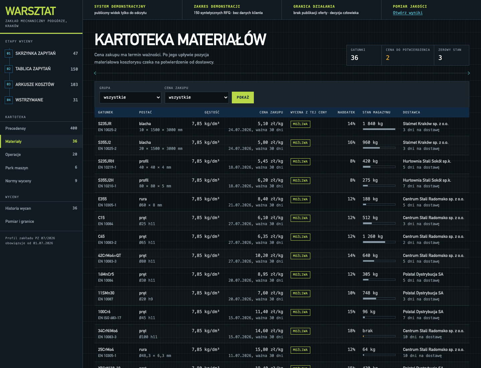Click the right arrow of the divider line

[x=469, y=73]
